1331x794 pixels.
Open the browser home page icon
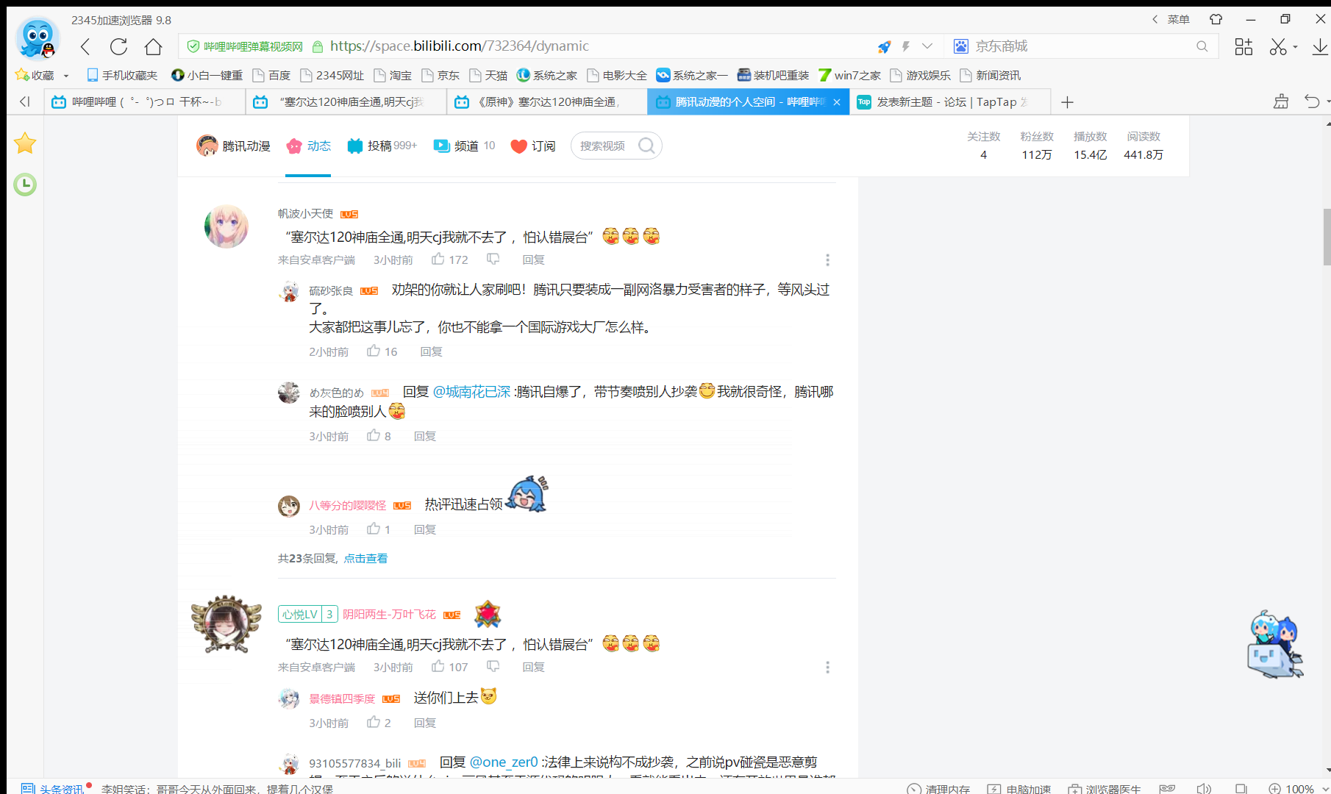[153, 47]
